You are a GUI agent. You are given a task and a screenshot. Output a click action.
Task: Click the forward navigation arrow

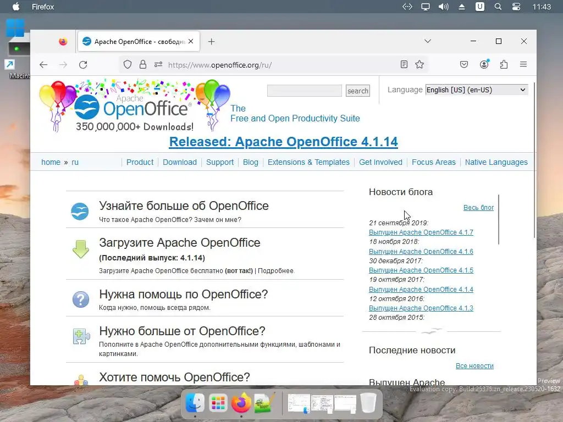pyautogui.click(x=63, y=65)
